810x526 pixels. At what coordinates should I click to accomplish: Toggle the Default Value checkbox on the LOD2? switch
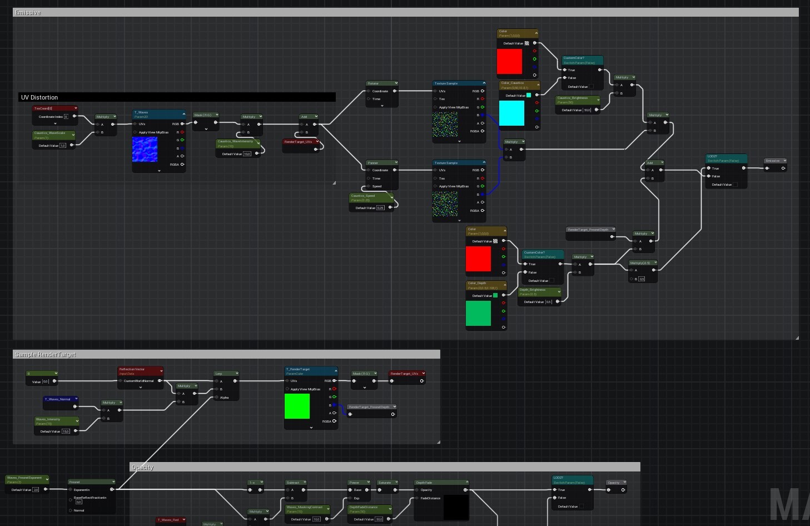coord(735,185)
